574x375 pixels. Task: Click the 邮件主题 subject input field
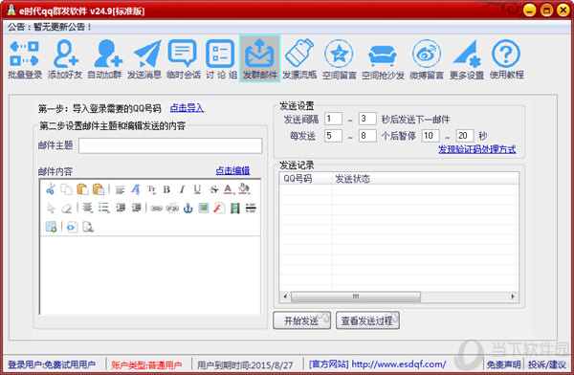click(x=170, y=145)
